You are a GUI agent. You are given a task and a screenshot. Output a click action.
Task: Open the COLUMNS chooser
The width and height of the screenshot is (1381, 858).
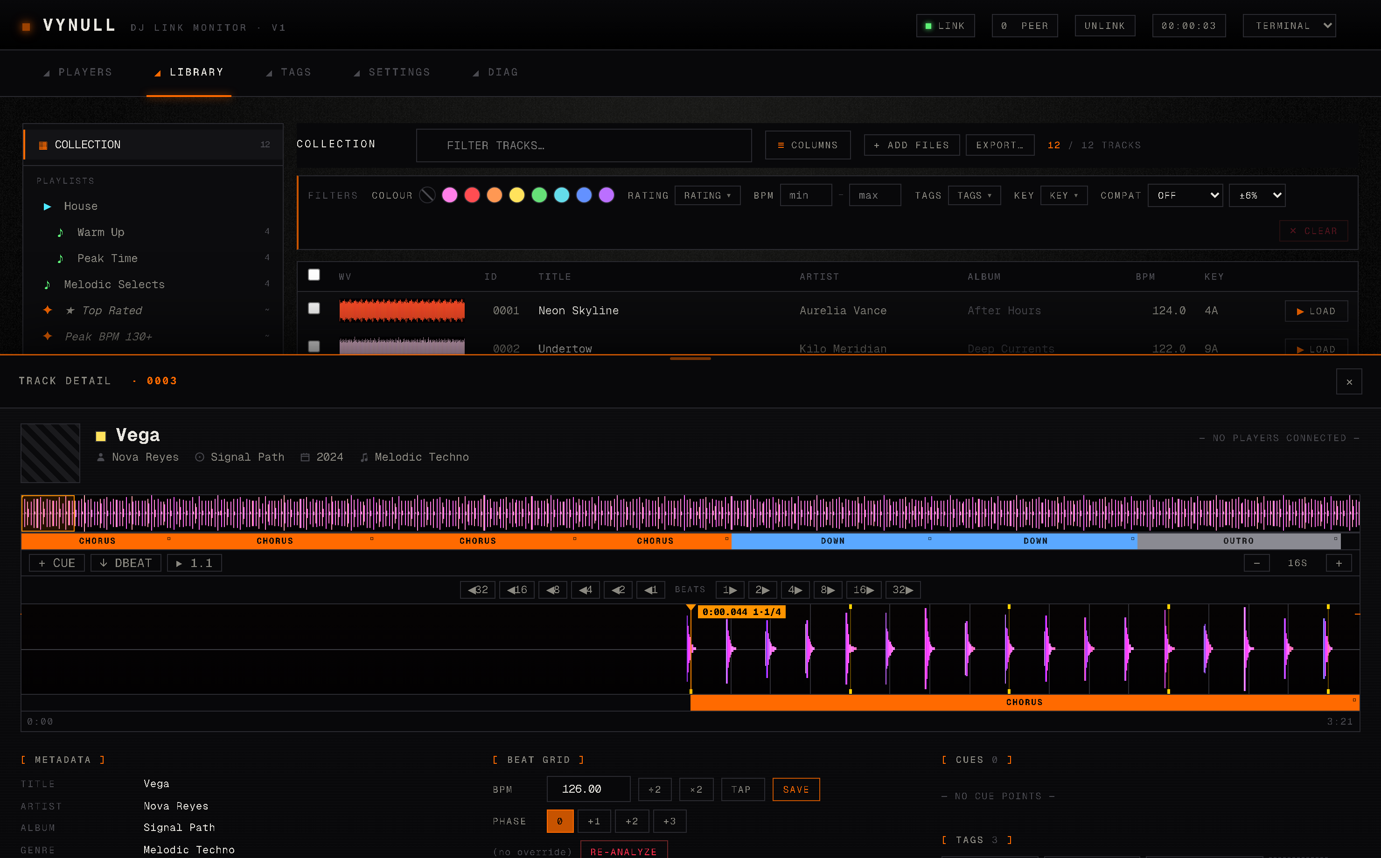point(808,145)
